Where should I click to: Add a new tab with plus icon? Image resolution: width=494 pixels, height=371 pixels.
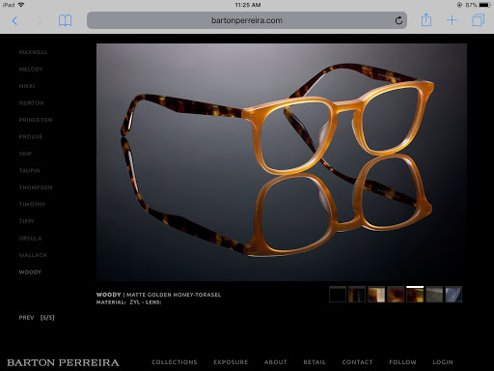[x=452, y=20]
